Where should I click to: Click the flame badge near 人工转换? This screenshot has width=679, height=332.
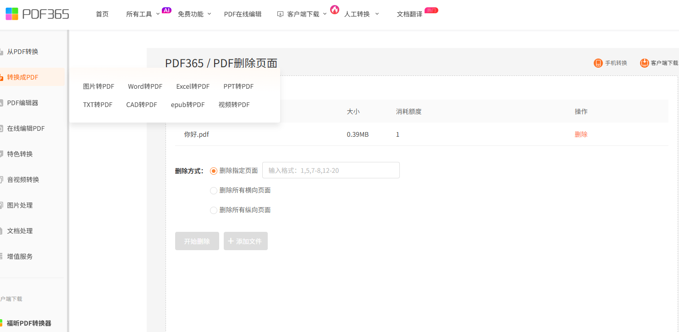click(x=335, y=10)
